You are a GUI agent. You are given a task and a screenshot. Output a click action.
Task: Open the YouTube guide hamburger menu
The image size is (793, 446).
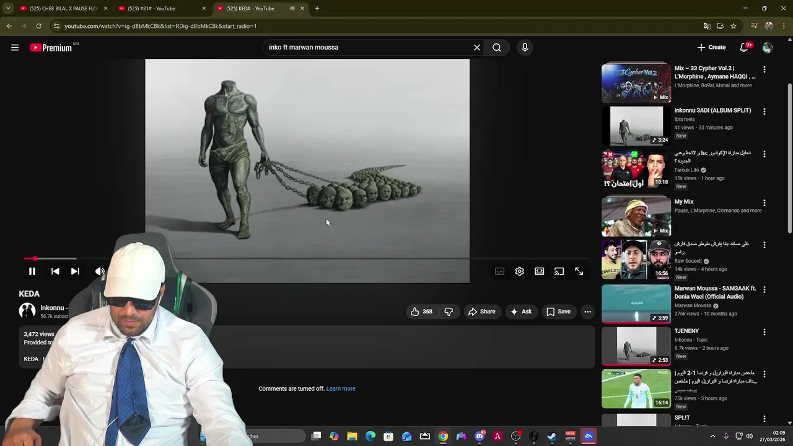(x=15, y=48)
